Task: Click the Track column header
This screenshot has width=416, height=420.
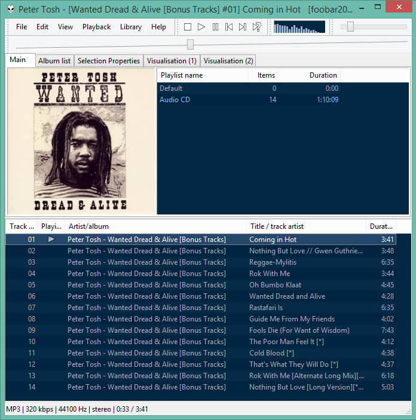Action: pos(22,226)
